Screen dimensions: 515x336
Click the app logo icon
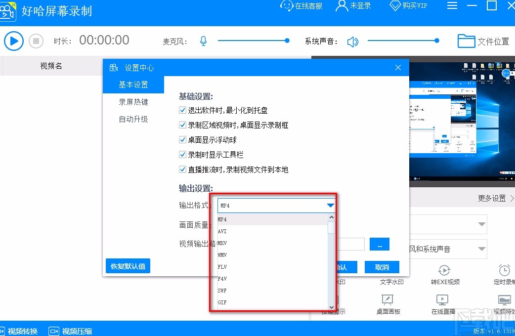point(7,12)
